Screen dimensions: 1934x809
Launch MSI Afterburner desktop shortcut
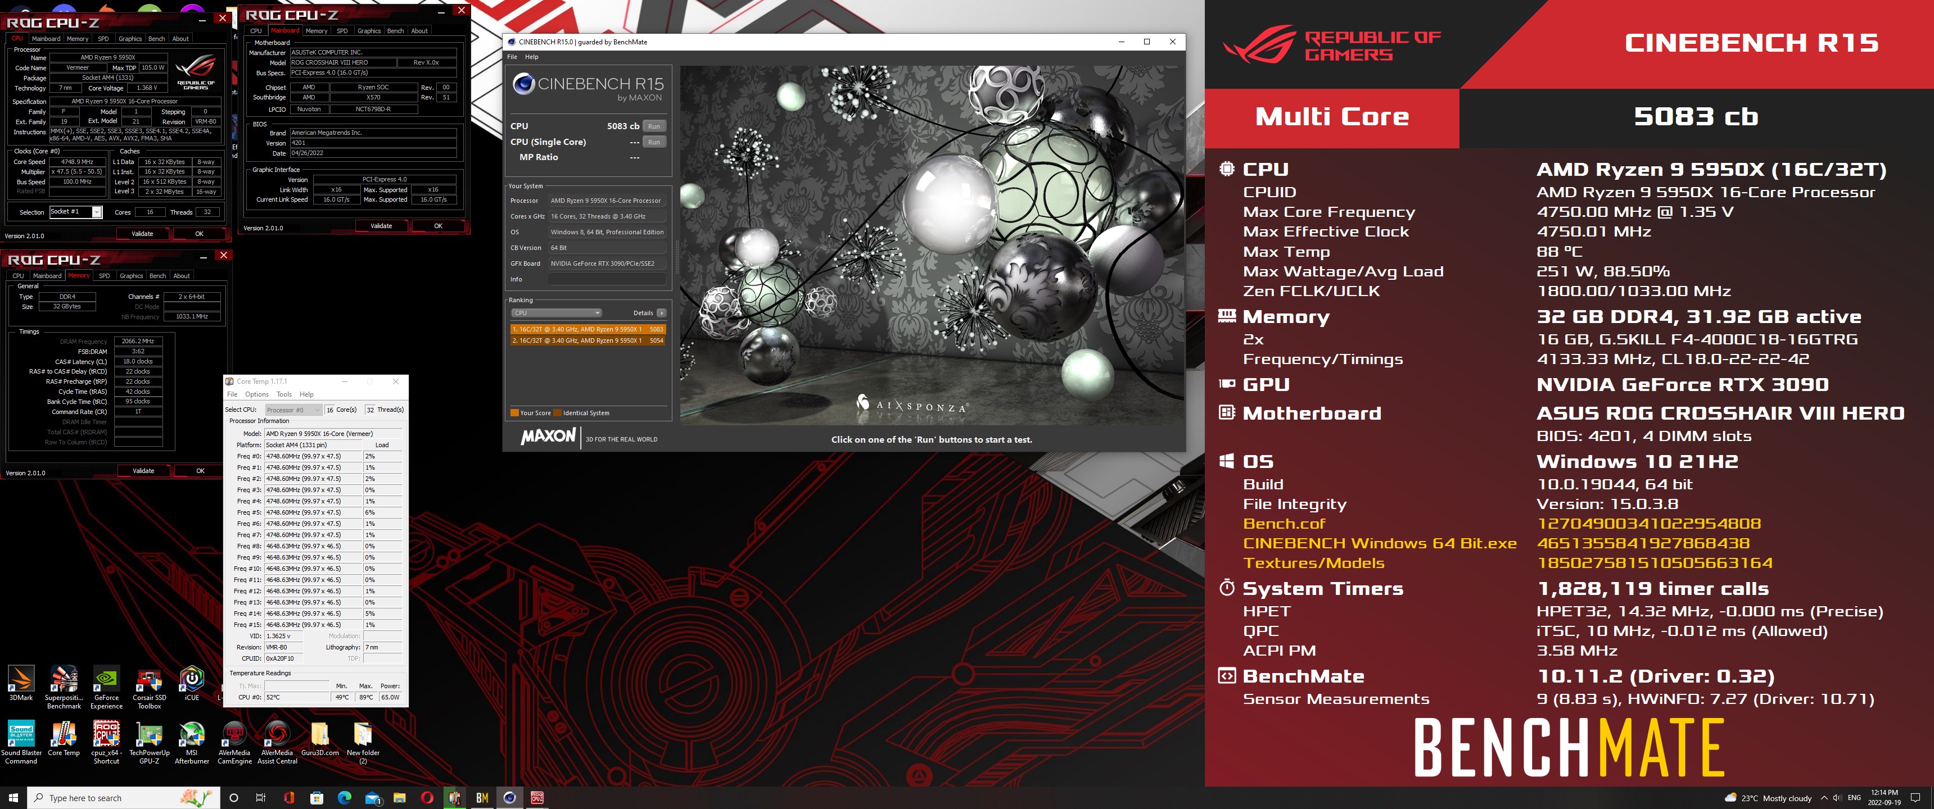click(192, 742)
